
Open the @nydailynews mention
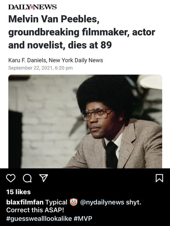[x=102, y=202]
